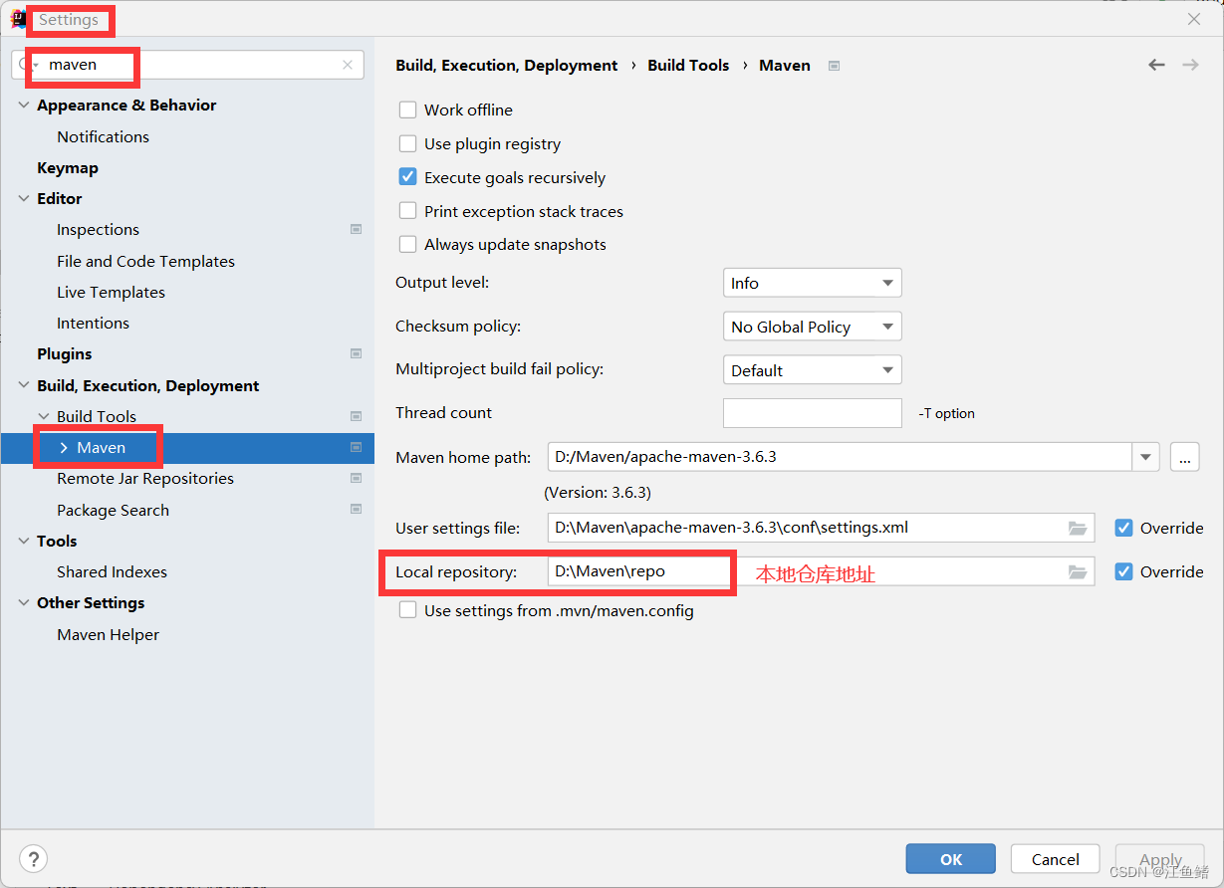Clear the maven search text icon

[x=348, y=65]
